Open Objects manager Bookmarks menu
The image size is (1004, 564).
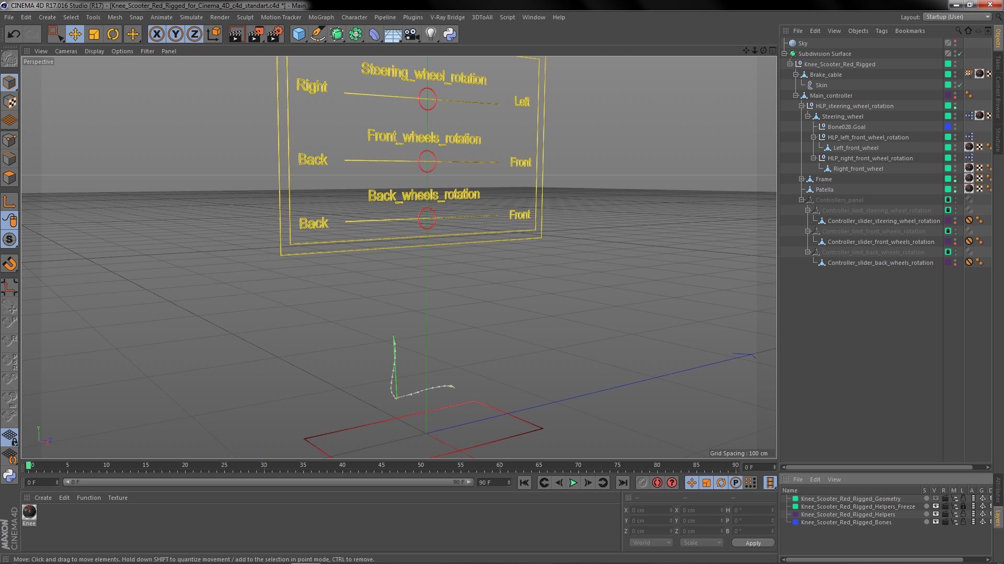909,31
